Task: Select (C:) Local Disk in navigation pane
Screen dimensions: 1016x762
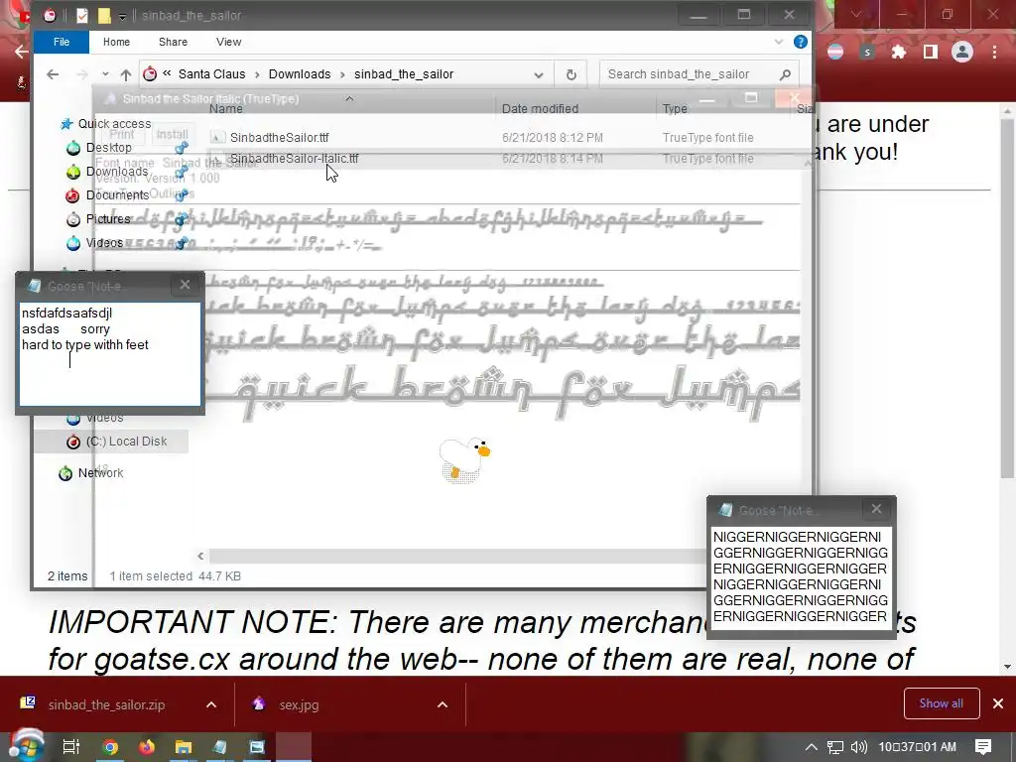Action: (x=126, y=442)
